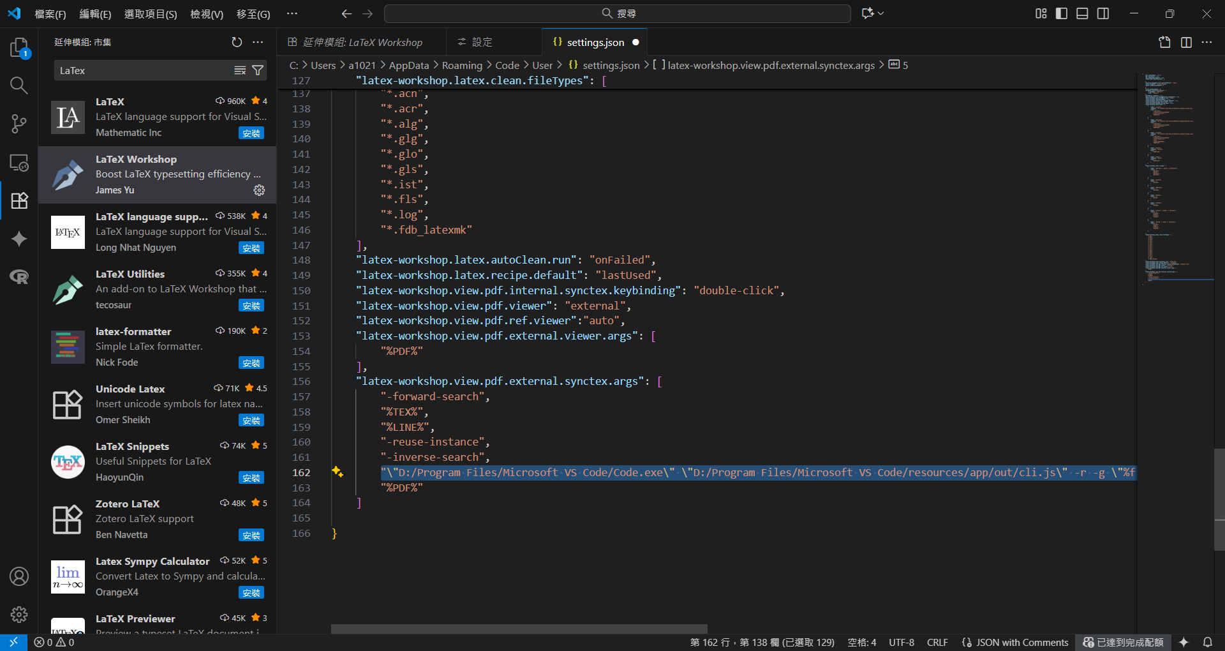Open the 檔案(F) menu

pos(50,14)
